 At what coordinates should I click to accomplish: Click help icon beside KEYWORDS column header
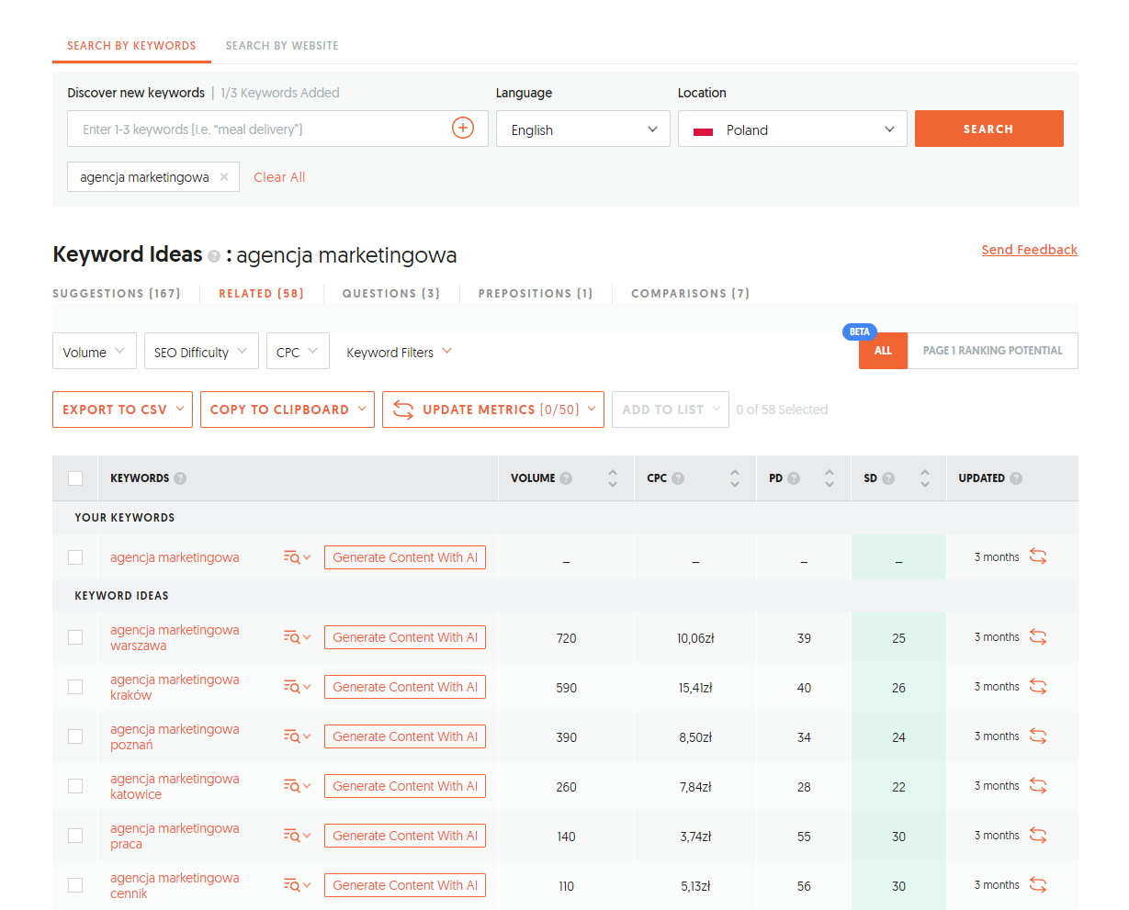pos(180,478)
